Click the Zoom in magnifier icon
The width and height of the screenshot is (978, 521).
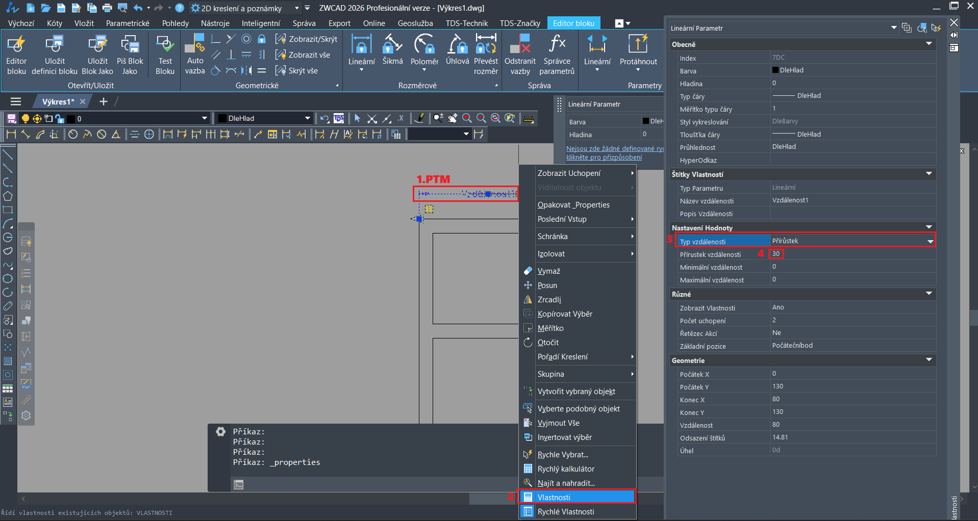coord(467,118)
